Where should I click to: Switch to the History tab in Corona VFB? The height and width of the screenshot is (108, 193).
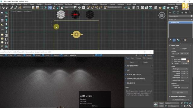(138, 58)
